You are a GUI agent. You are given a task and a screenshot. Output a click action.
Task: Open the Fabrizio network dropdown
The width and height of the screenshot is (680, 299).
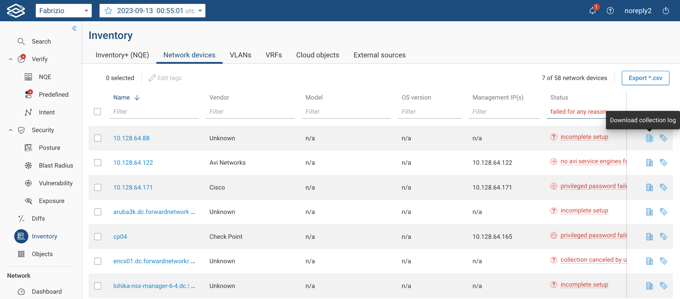point(64,11)
